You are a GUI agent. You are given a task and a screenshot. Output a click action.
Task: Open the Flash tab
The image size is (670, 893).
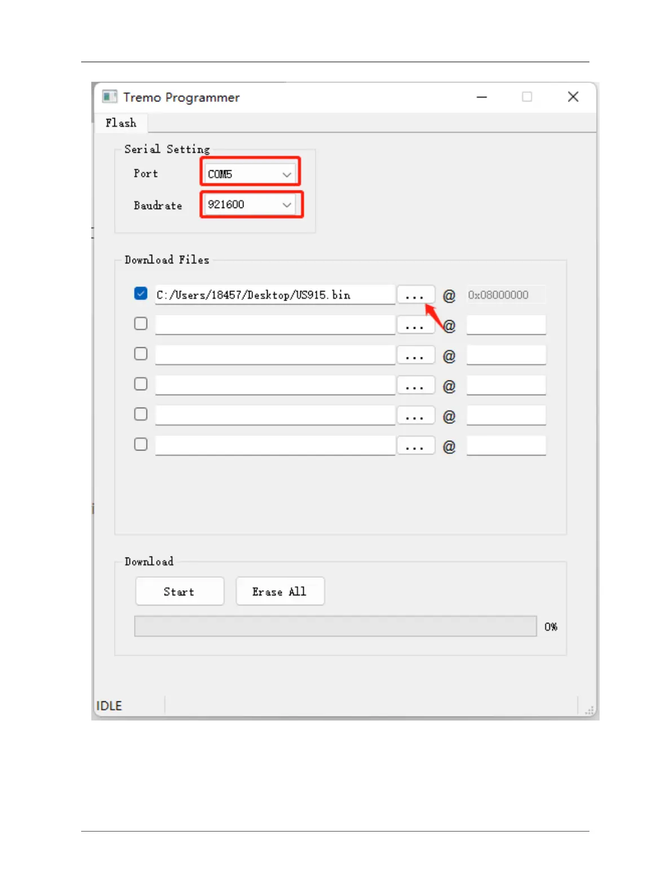click(x=121, y=123)
